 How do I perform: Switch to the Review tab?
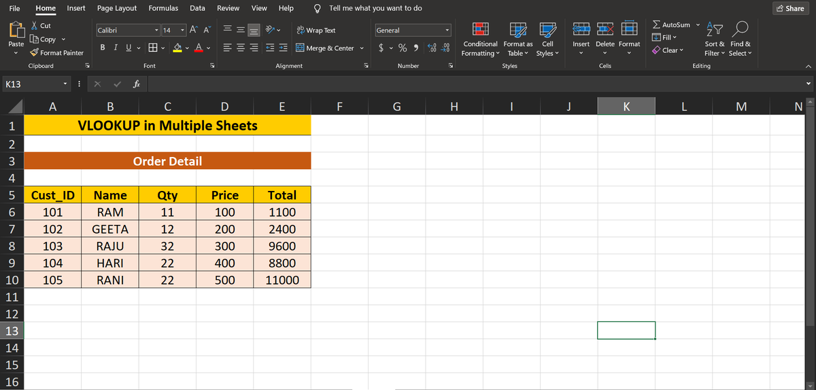point(228,8)
